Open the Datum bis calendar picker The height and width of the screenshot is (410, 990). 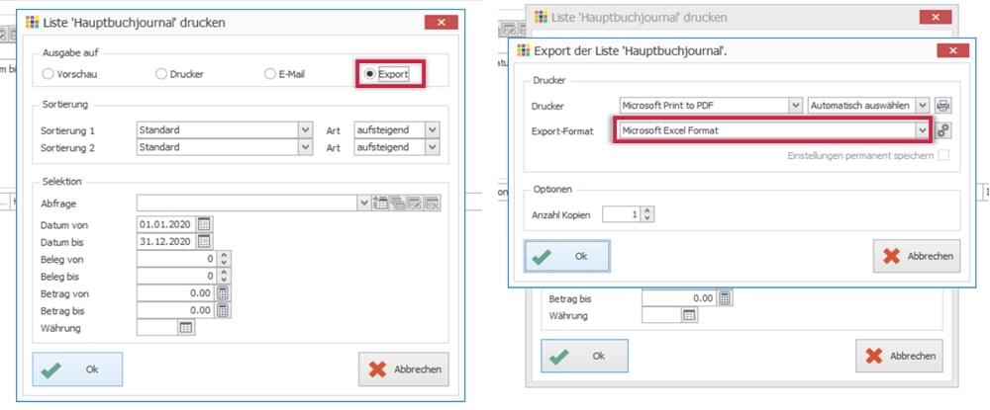(x=205, y=241)
